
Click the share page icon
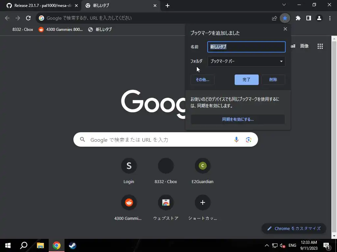coord(274,18)
